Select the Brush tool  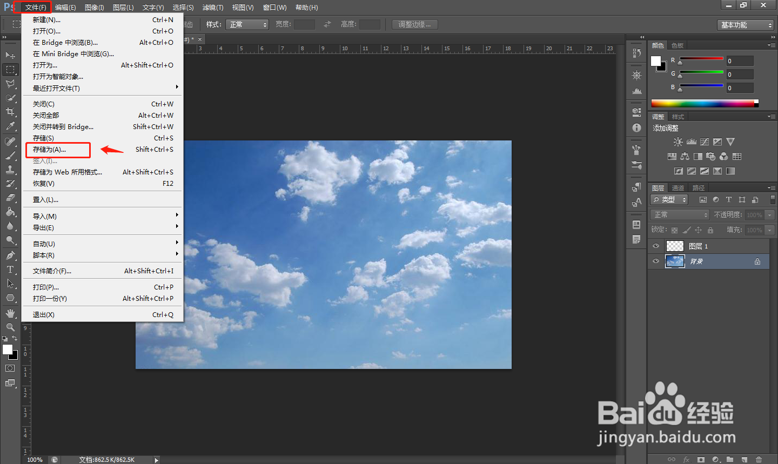coord(10,156)
